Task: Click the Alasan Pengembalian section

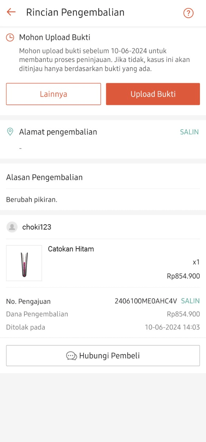Action: point(44,177)
